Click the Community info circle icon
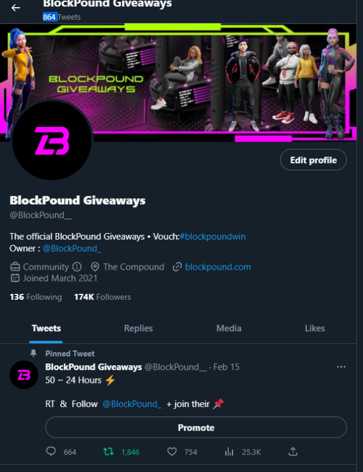The height and width of the screenshot is (472, 363). [x=77, y=267]
